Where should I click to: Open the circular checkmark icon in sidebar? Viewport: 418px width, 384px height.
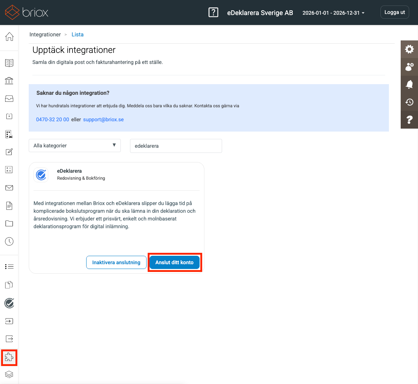pyautogui.click(x=9, y=303)
